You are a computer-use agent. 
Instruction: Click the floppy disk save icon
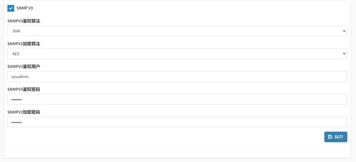coord(330,137)
